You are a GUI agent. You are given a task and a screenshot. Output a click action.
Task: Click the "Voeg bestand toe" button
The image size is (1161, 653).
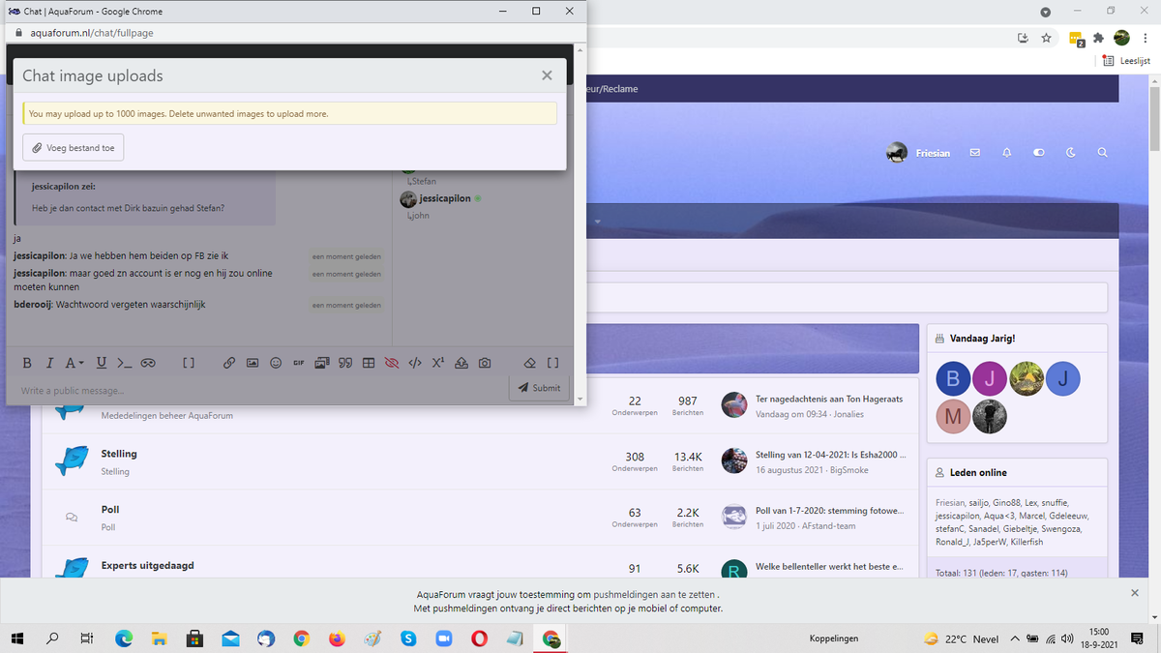[74, 148]
